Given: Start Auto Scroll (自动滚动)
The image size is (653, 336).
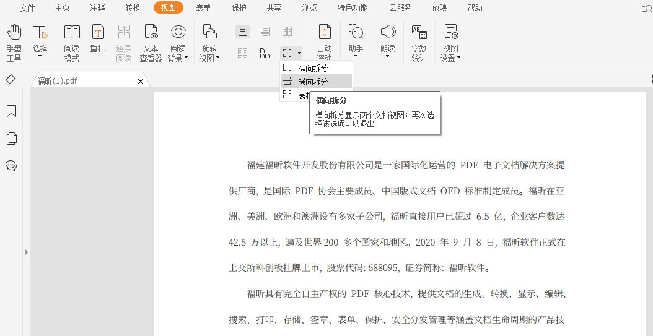Looking at the screenshot, I should [325, 43].
